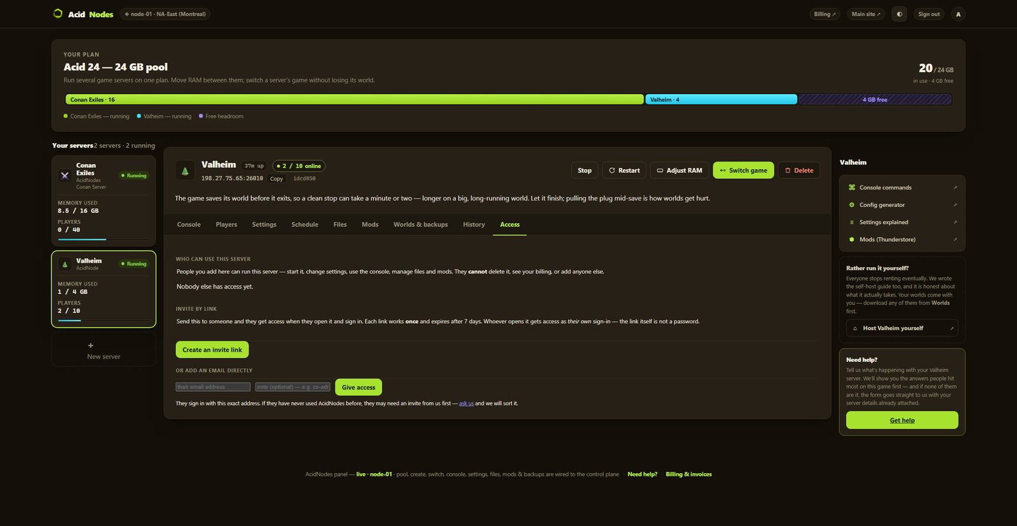This screenshot has width=1017, height=526.
Task: Click the RAM icon on Adjust RAM
Action: [660, 170]
